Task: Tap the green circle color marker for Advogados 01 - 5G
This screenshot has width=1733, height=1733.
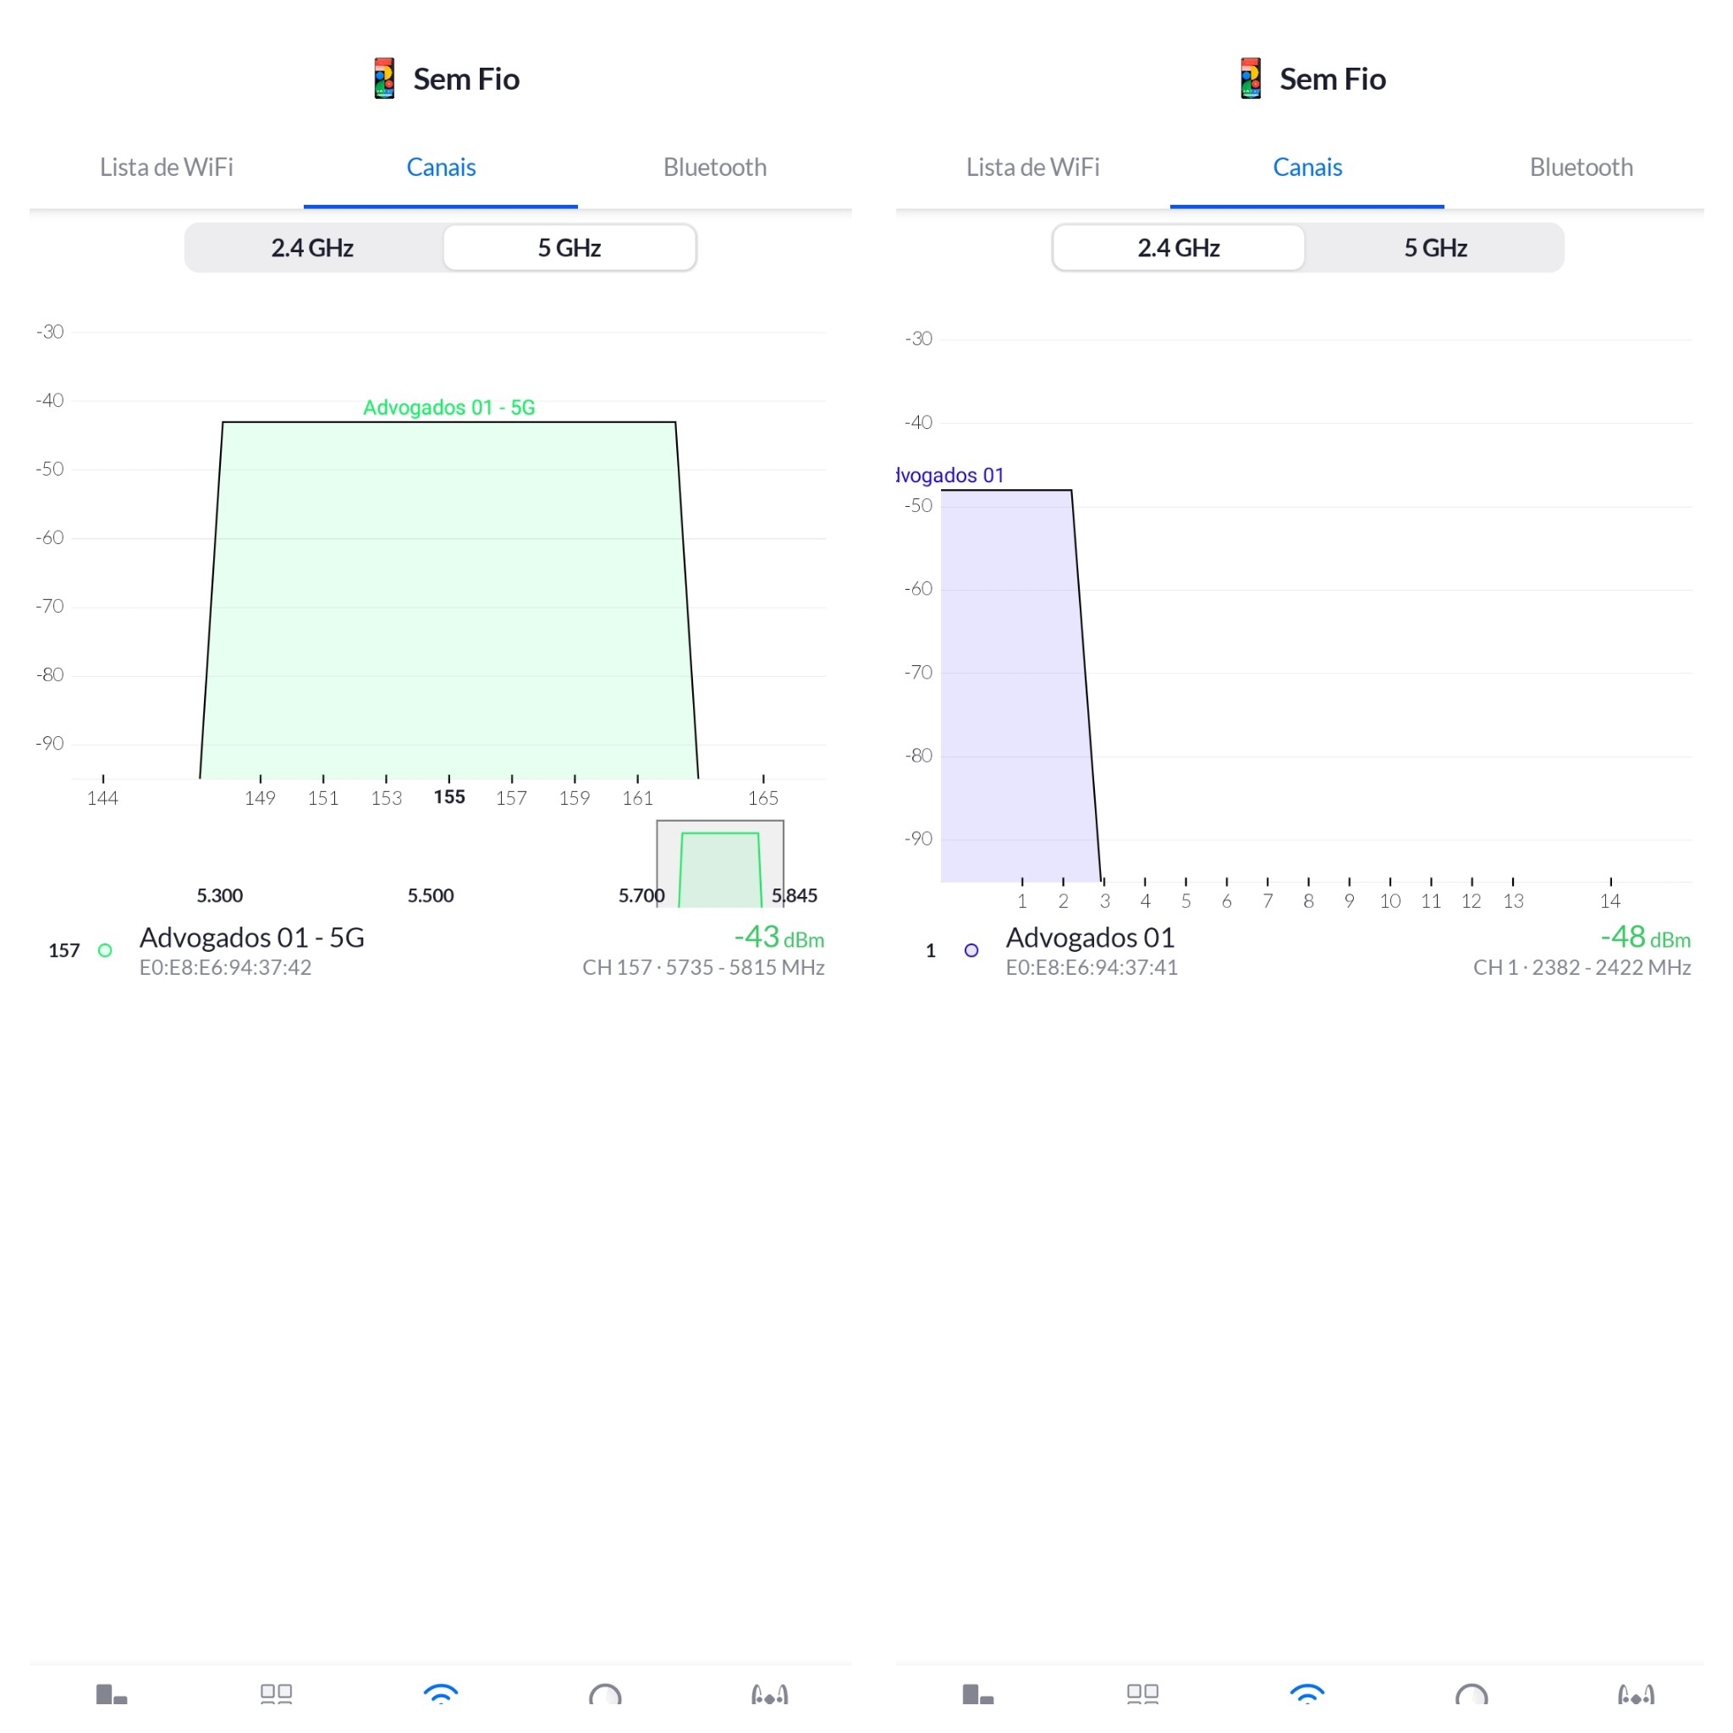Action: click(x=105, y=951)
